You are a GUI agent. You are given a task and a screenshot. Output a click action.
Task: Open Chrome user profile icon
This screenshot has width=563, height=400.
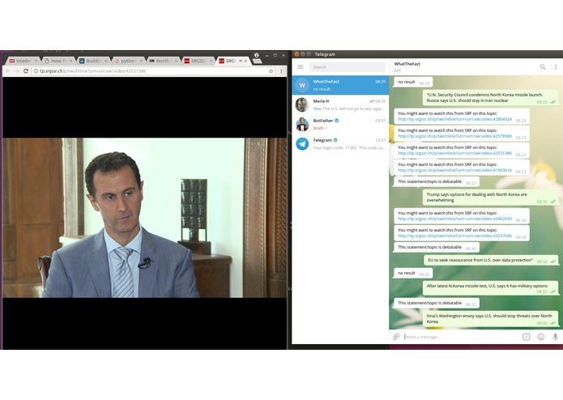click(x=256, y=55)
